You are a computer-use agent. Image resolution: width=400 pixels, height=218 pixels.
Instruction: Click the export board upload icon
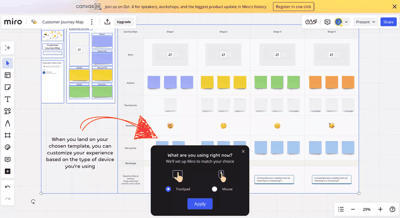pyautogui.click(x=107, y=22)
